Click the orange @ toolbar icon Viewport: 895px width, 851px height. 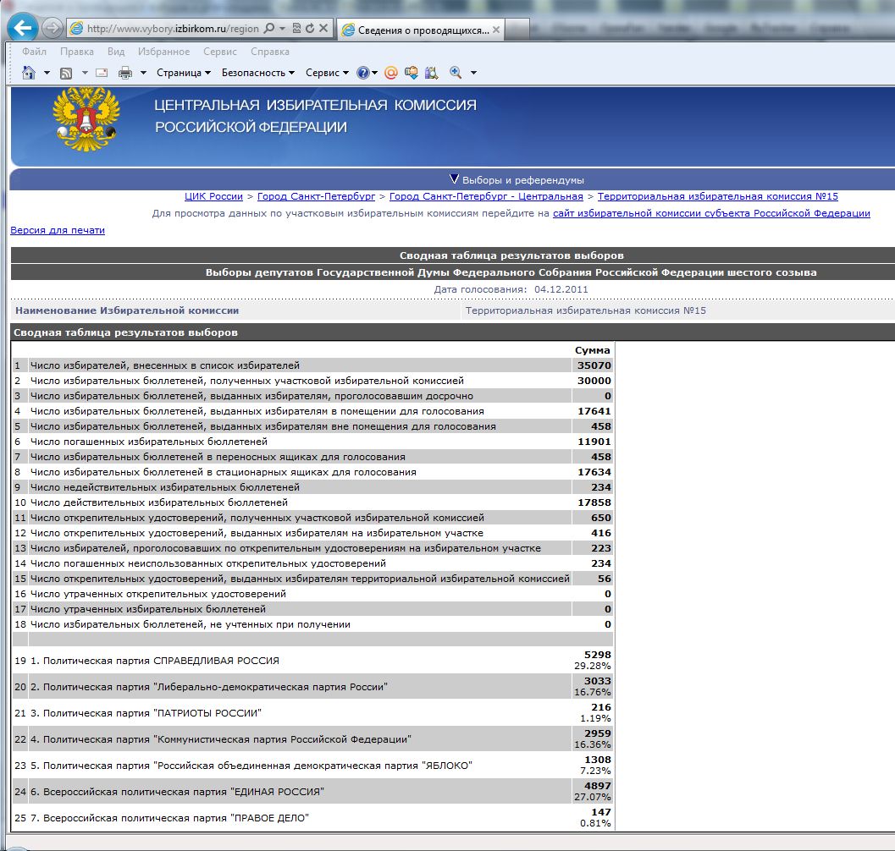(x=391, y=73)
